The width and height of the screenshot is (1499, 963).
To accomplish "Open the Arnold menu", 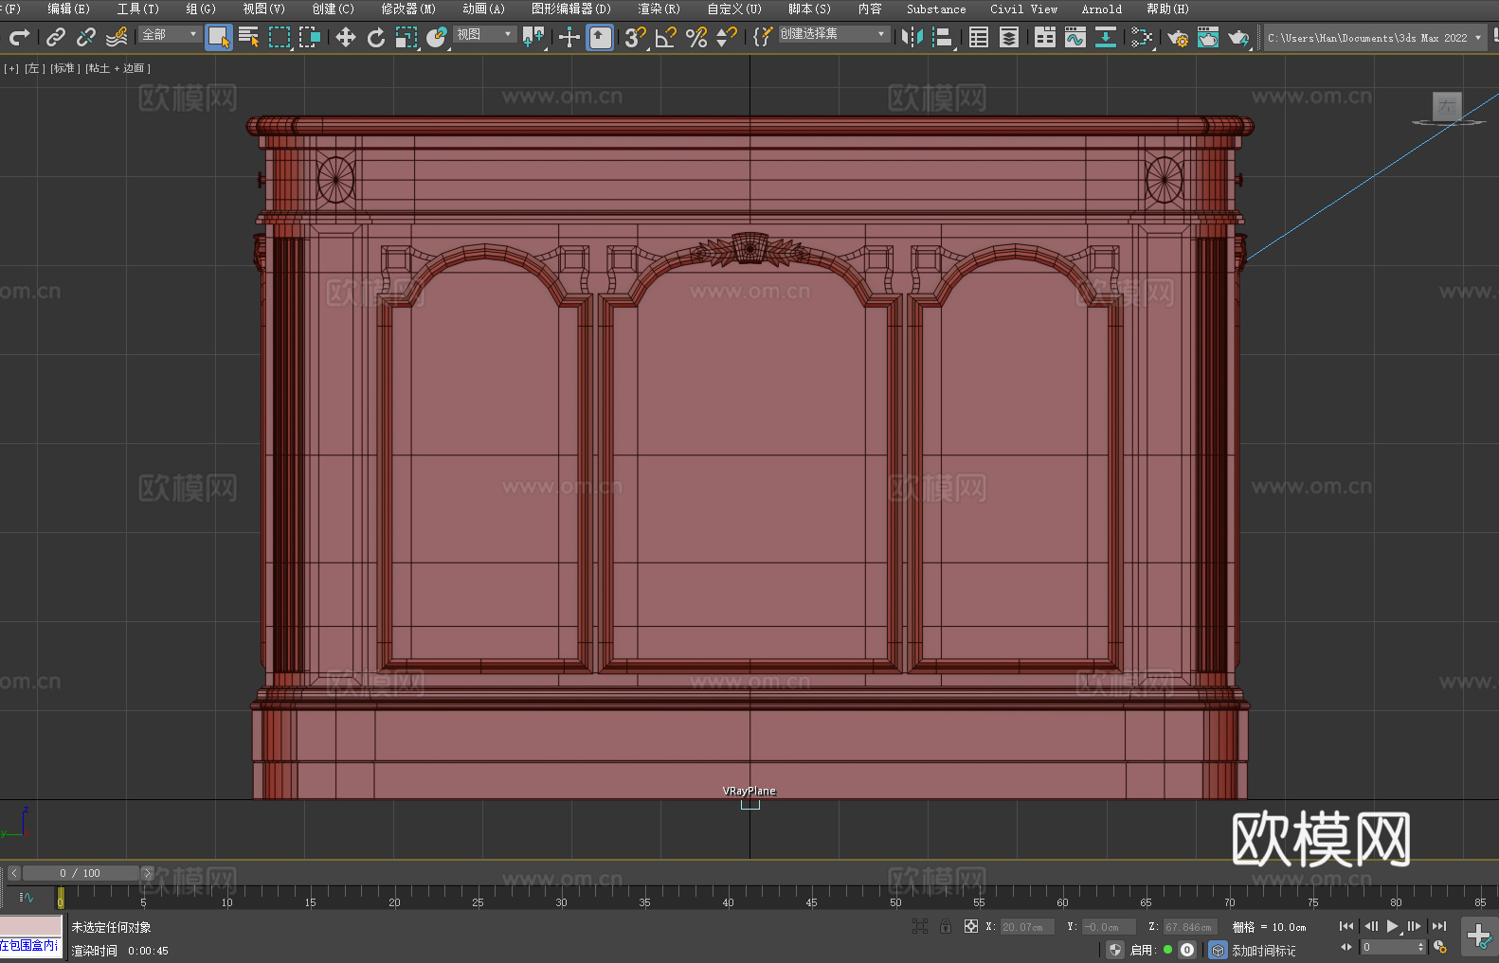I will [1102, 9].
